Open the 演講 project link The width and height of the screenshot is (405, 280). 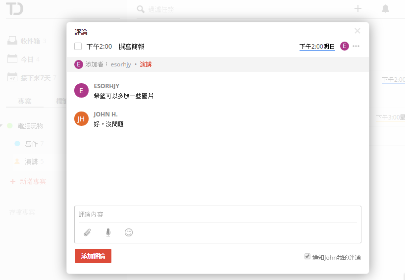pyautogui.click(x=146, y=64)
